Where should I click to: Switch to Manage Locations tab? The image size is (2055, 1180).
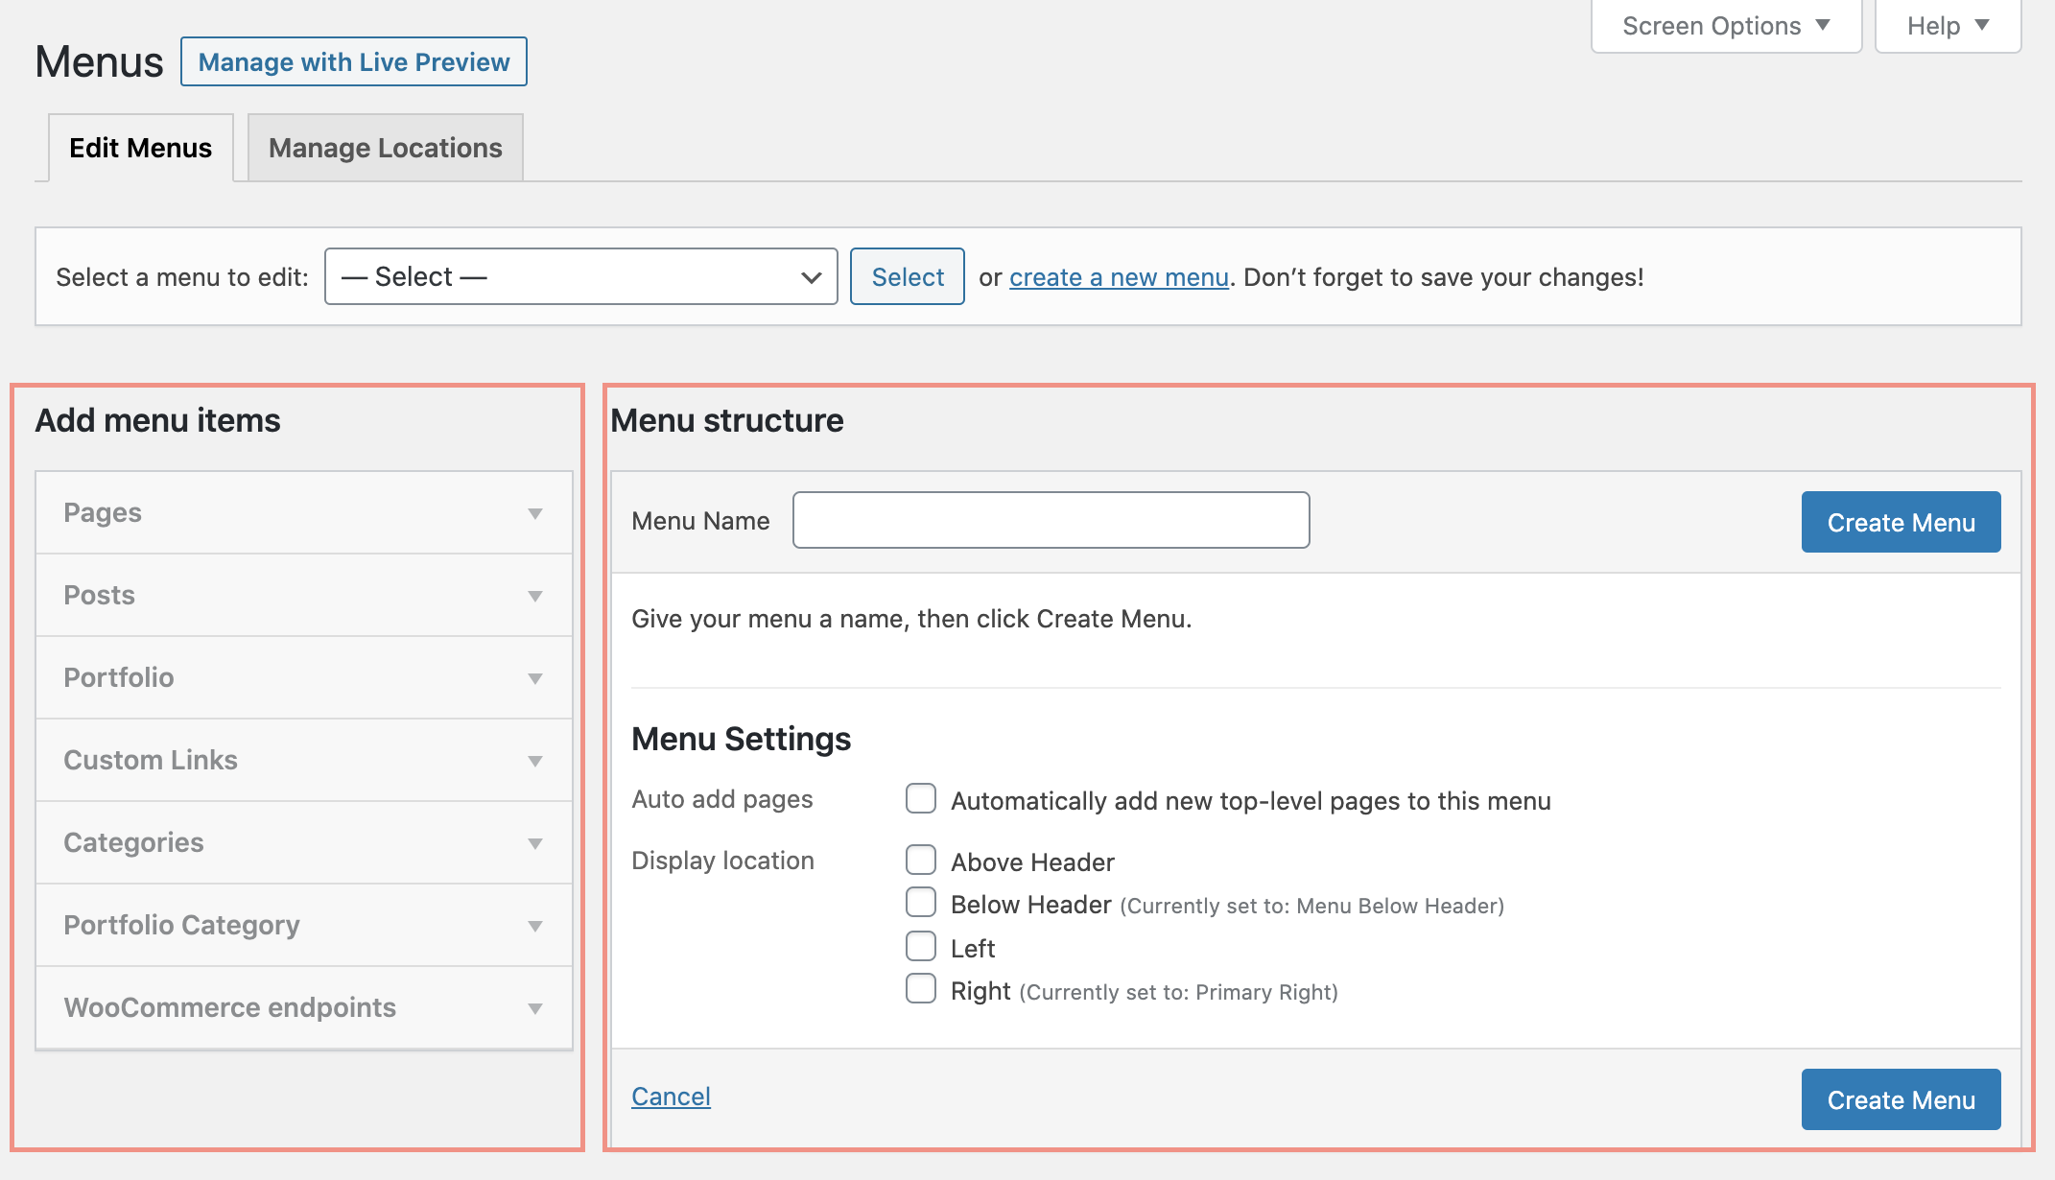385,148
